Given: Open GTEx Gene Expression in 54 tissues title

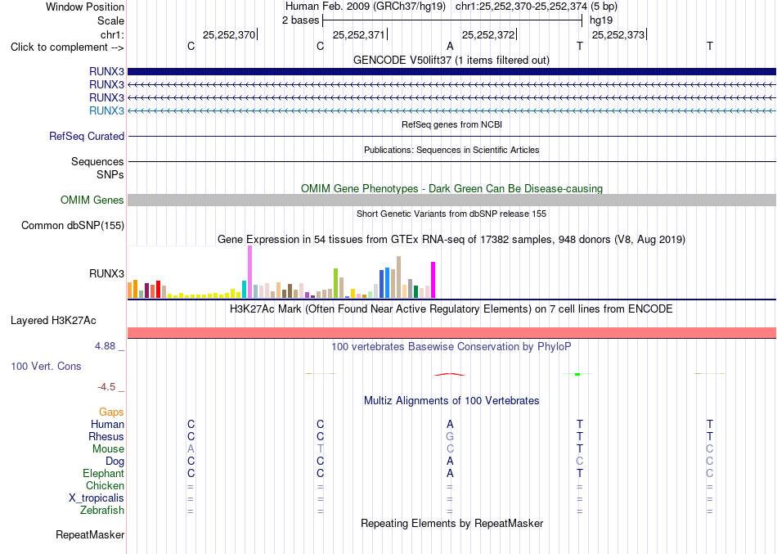Looking at the screenshot, I should pos(451,240).
